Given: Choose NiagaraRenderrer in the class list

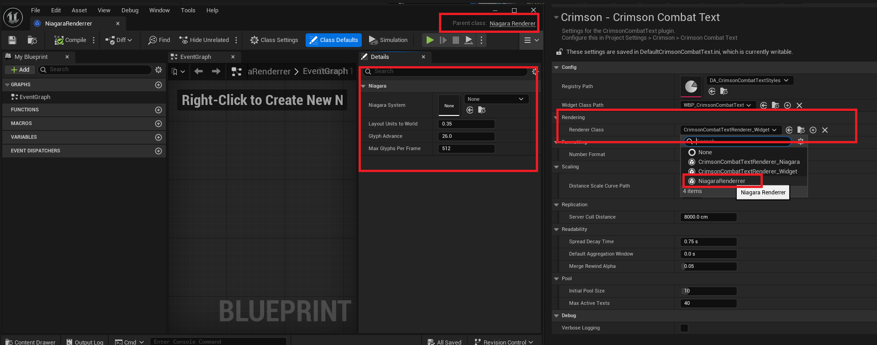Looking at the screenshot, I should (x=744, y=181).
